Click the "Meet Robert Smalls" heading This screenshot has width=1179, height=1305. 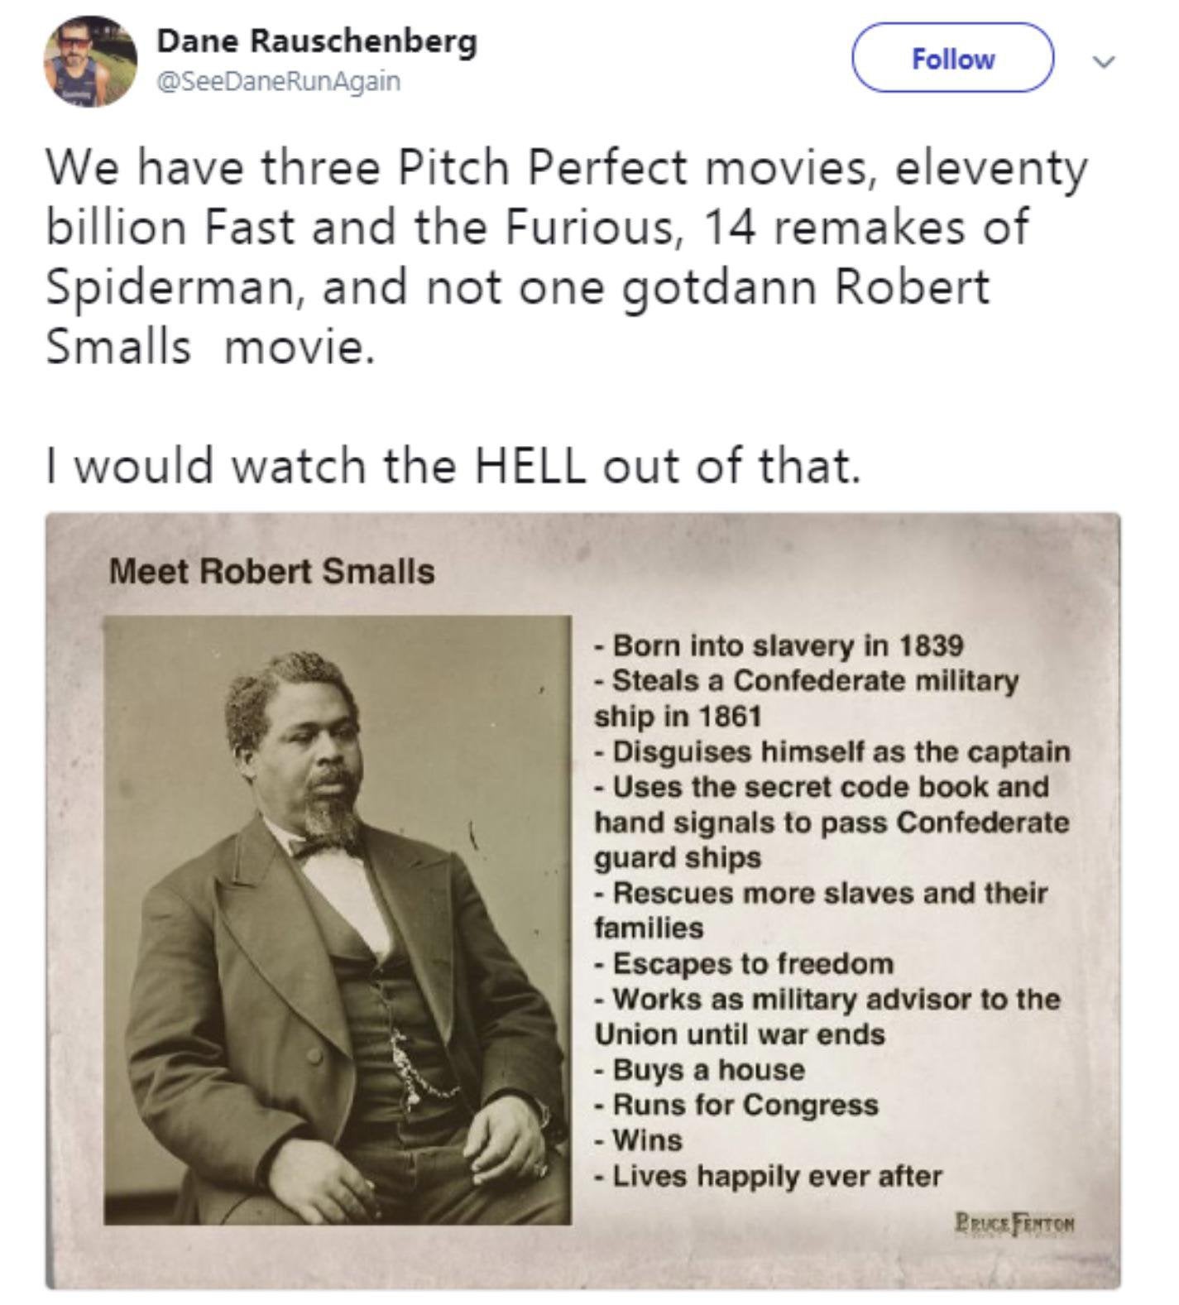click(x=271, y=571)
